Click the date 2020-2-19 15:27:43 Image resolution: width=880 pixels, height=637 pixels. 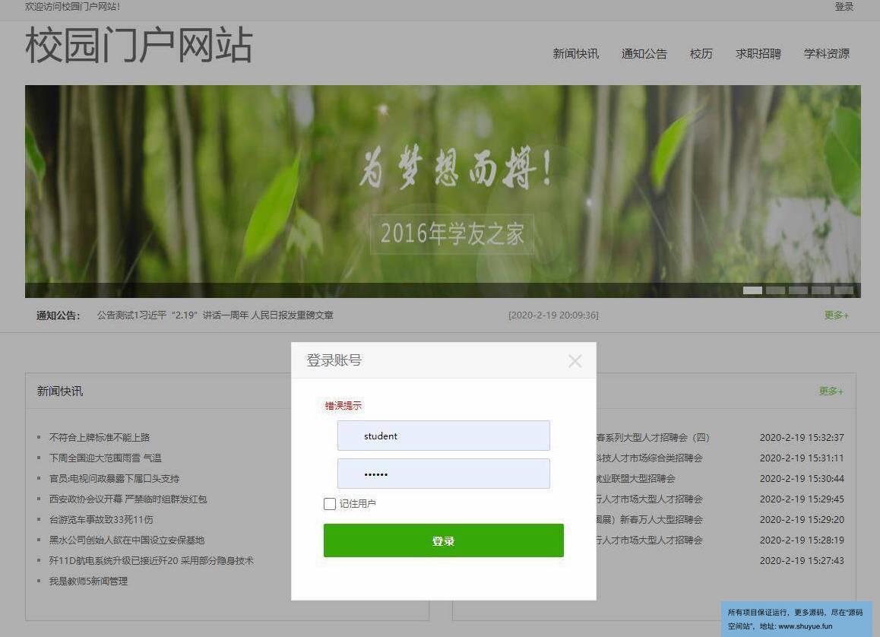pos(802,561)
